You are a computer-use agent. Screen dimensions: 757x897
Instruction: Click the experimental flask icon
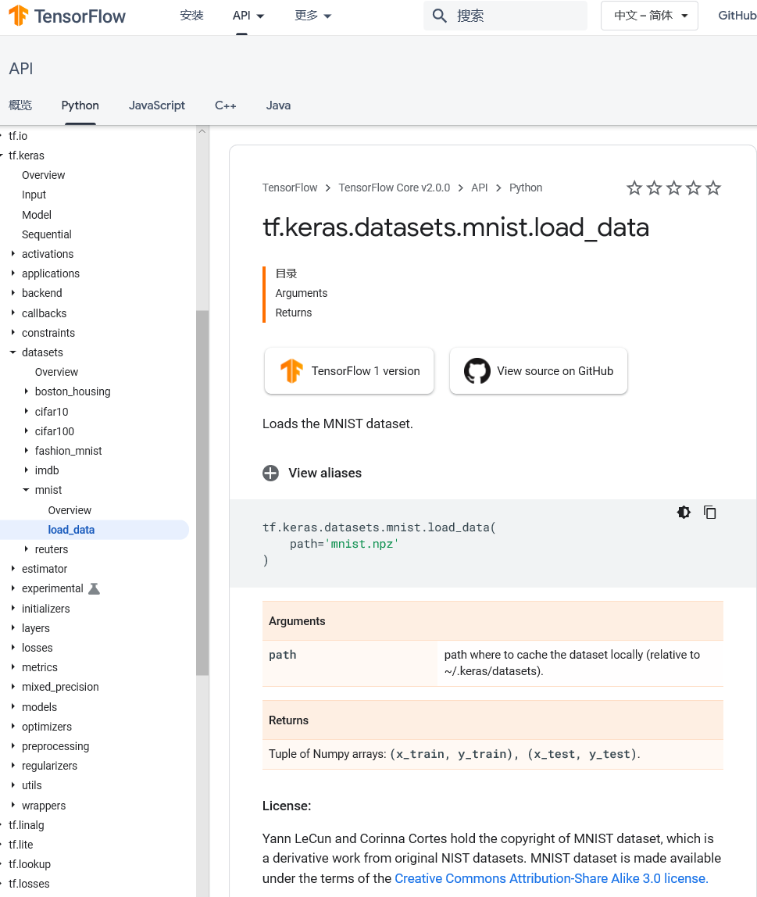coord(95,588)
